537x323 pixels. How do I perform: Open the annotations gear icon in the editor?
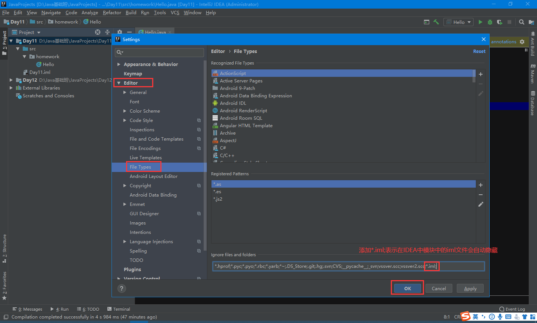coord(522,42)
